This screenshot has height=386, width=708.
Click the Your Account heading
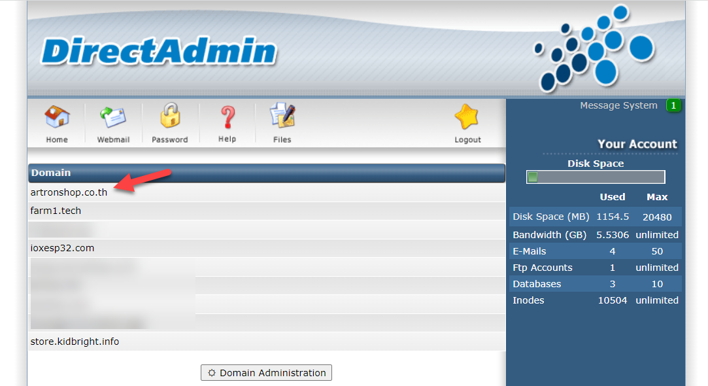click(x=637, y=144)
